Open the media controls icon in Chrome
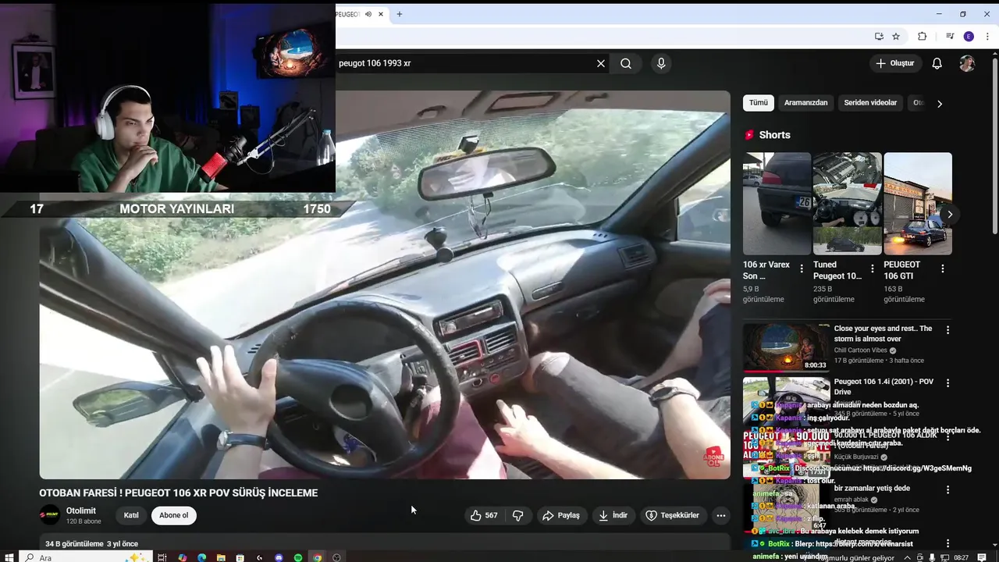This screenshot has width=999, height=562. [x=950, y=36]
